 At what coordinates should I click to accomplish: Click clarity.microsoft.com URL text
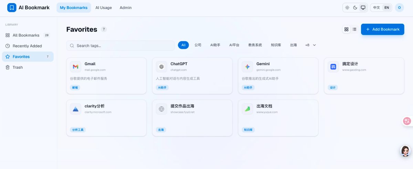click(98, 112)
